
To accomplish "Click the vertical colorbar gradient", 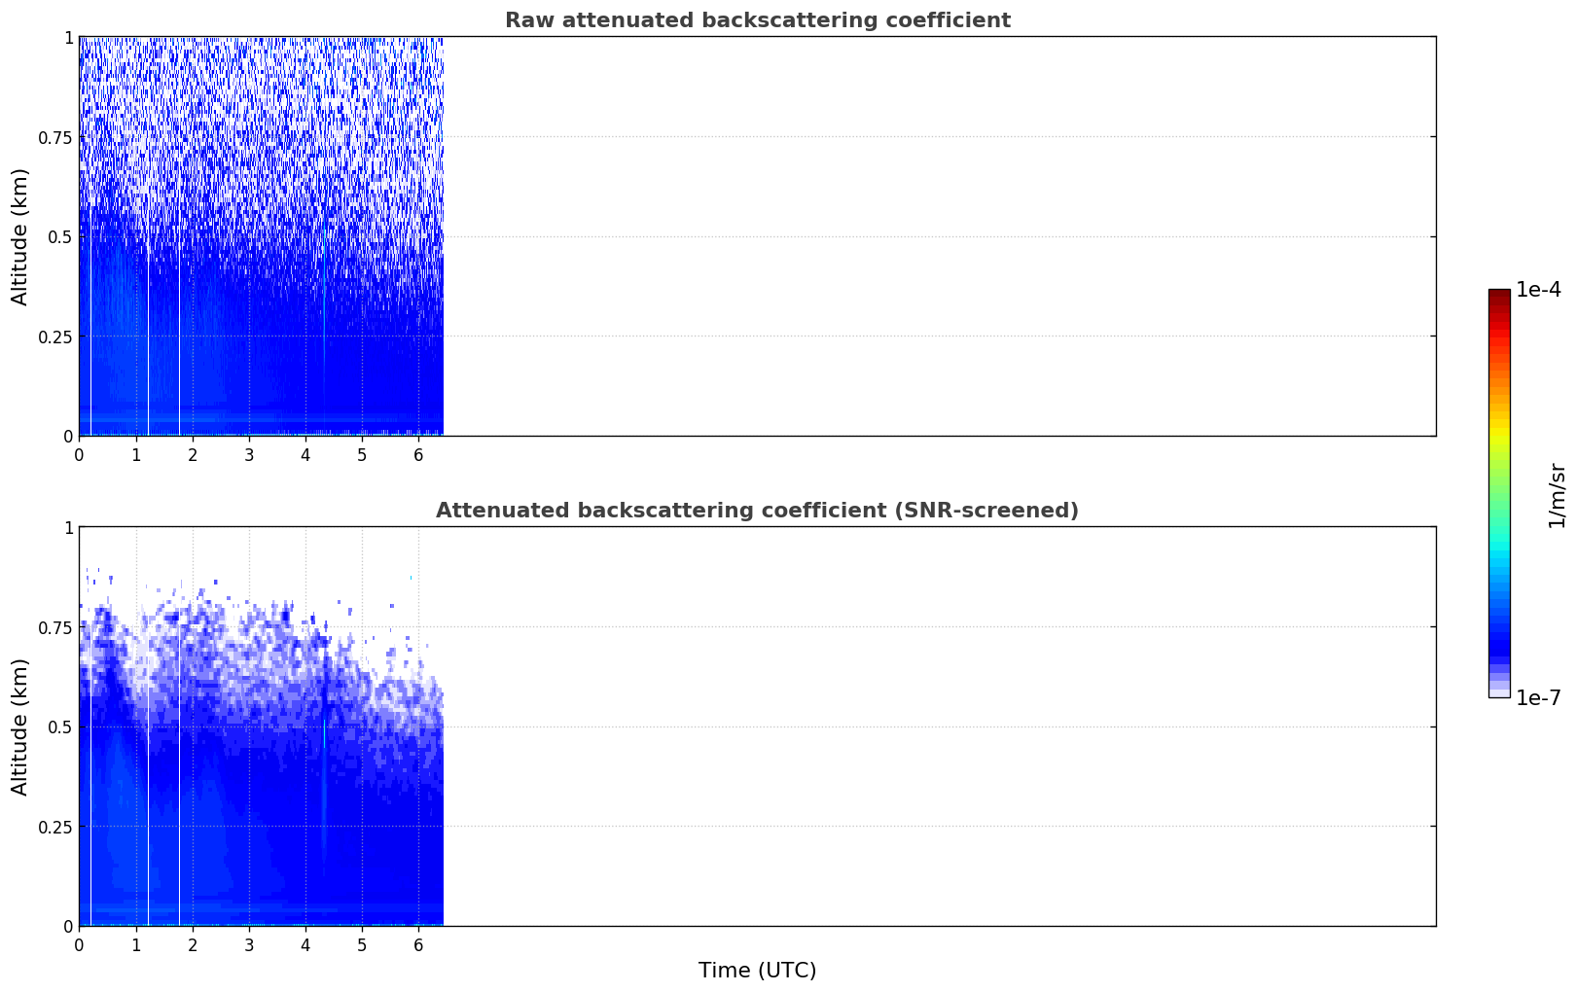I will pyautogui.click(x=1499, y=493).
